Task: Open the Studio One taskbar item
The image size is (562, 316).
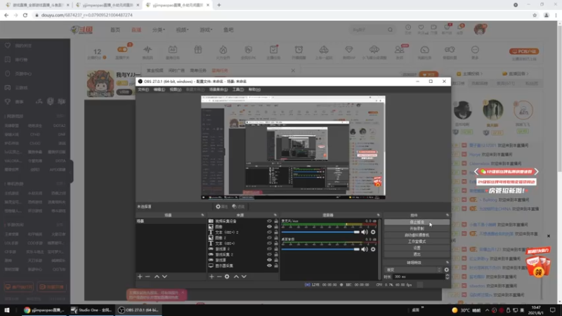Action: coord(91,310)
